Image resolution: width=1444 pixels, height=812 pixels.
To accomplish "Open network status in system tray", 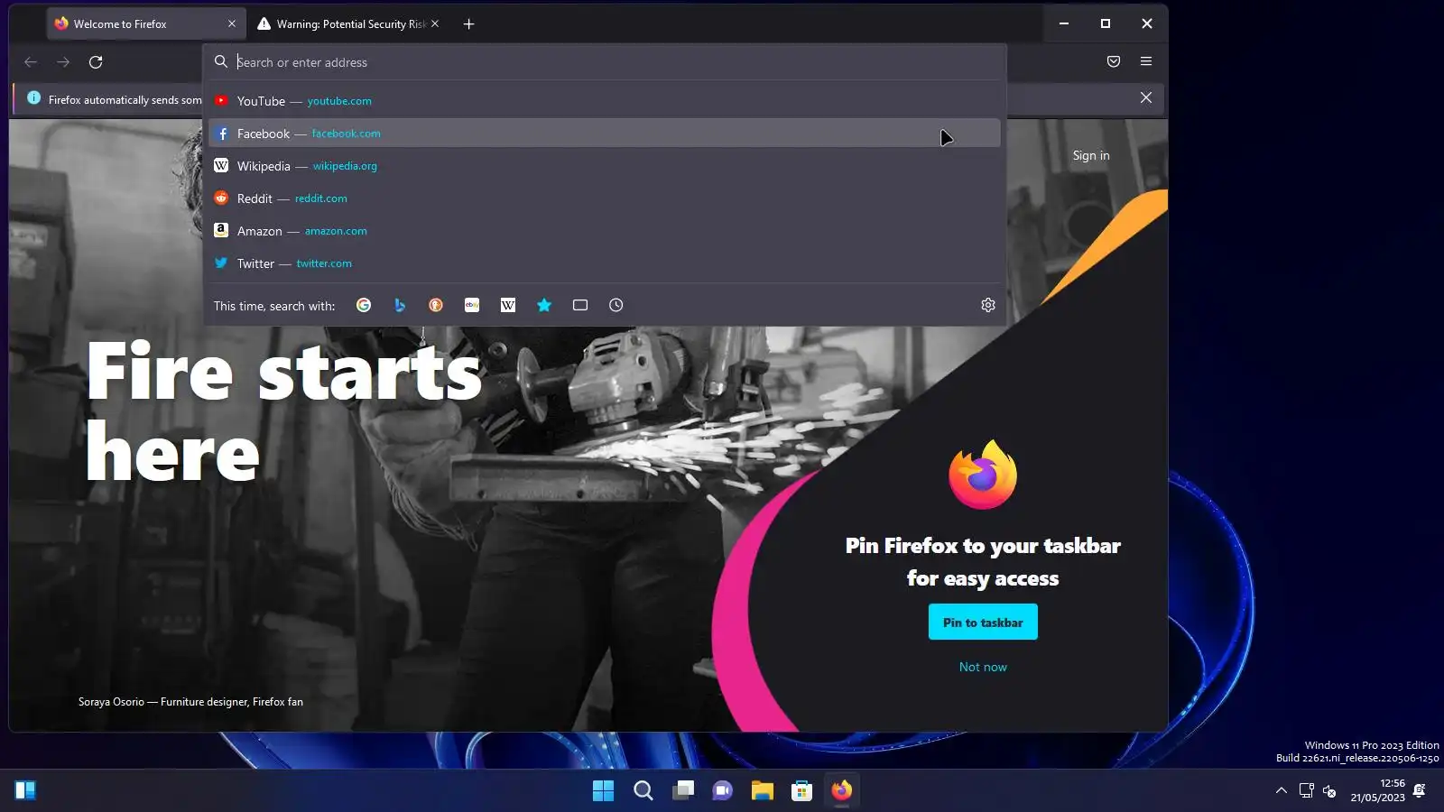I will pyautogui.click(x=1306, y=790).
